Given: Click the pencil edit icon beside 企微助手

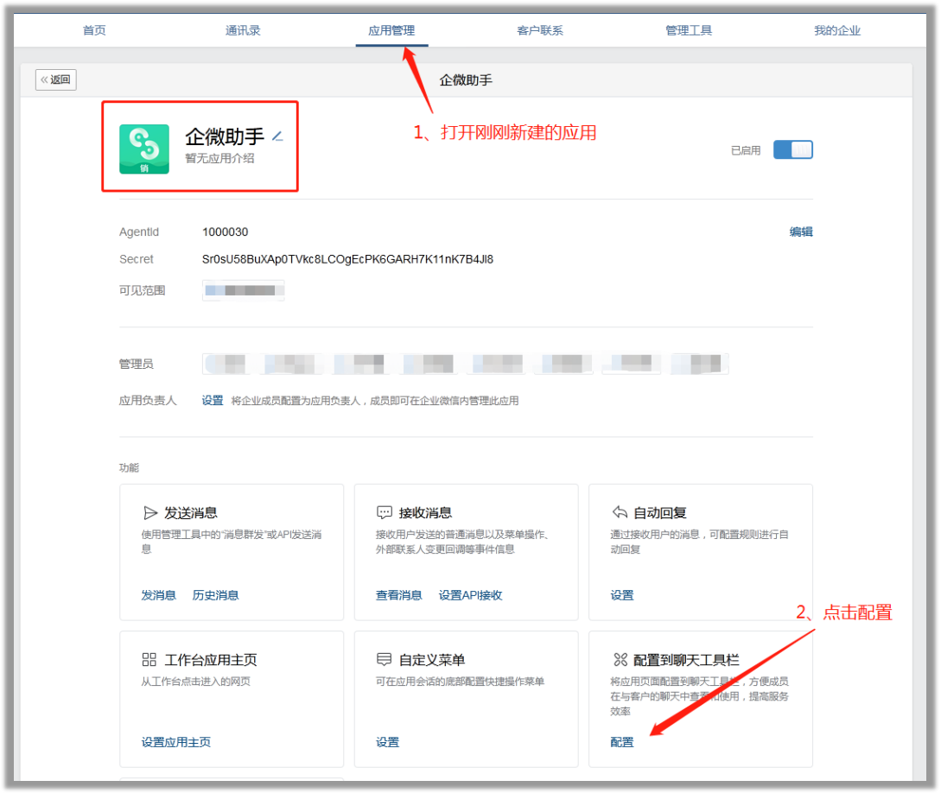Looking at the screenshot, I should tap(277, 136).
